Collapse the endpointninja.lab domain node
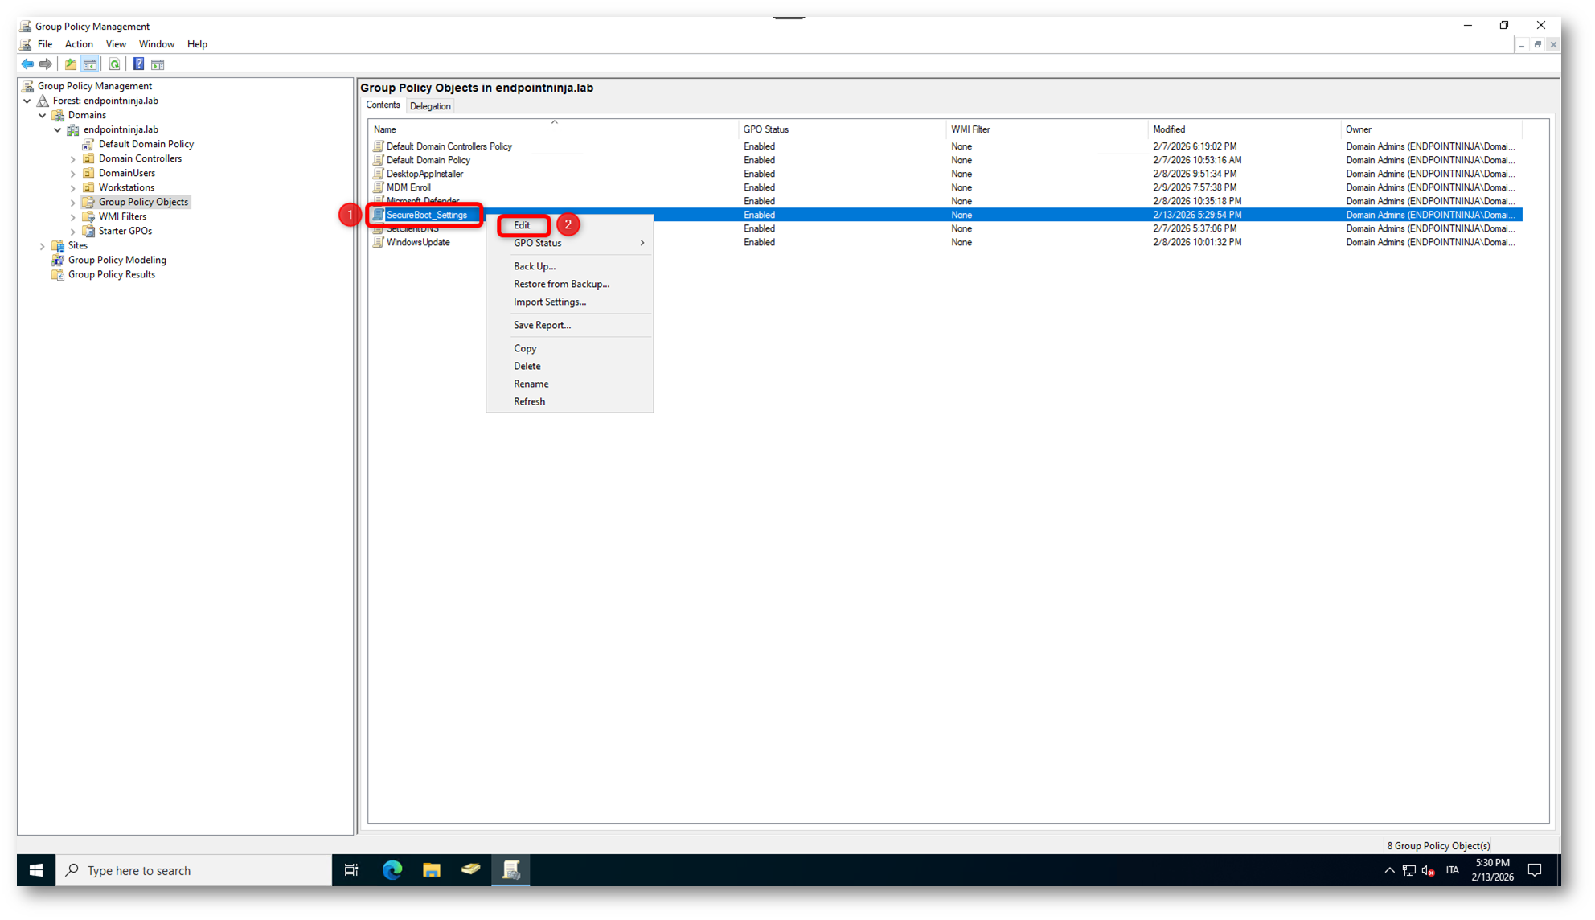 [x=58, y=129]
